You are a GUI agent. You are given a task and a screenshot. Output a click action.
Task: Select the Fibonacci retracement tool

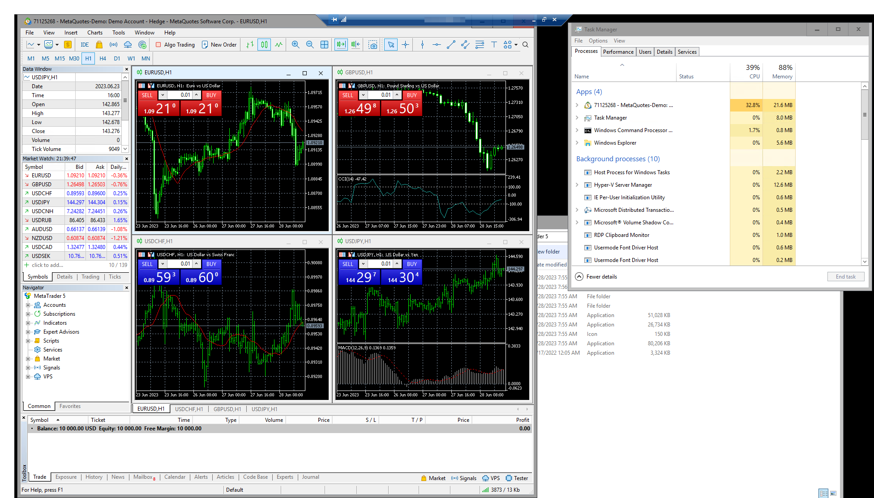point(480,45)
